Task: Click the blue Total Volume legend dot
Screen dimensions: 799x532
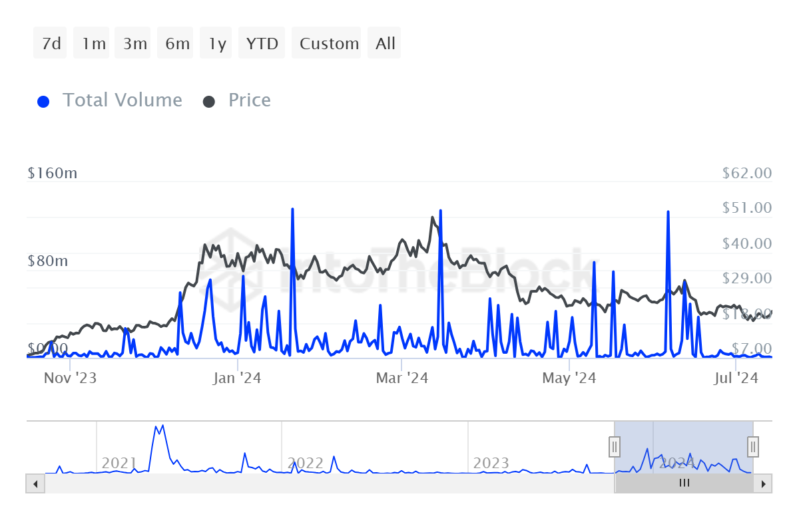Action: coord(44,102)
